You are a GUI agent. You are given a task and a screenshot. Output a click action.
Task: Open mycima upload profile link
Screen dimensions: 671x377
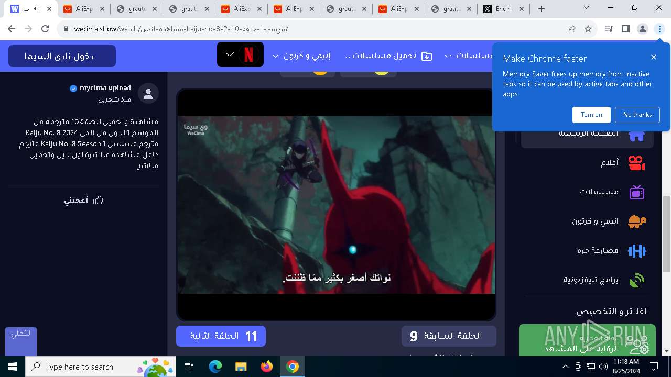(x=105, y=88)
